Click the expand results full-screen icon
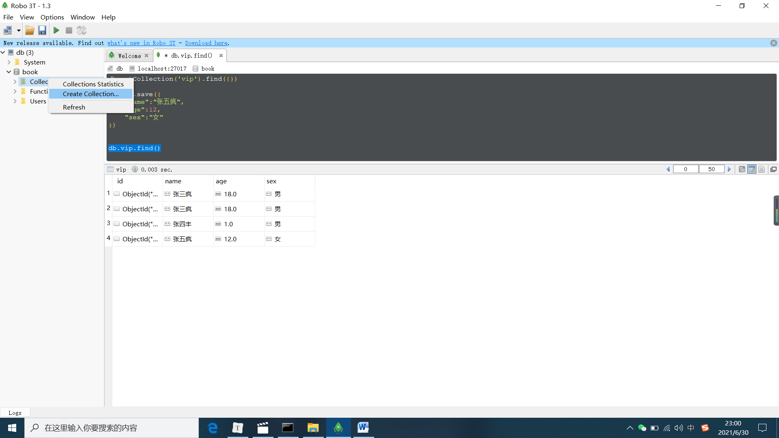The width and height of the screenshot is (779, 438). (773, 169)
